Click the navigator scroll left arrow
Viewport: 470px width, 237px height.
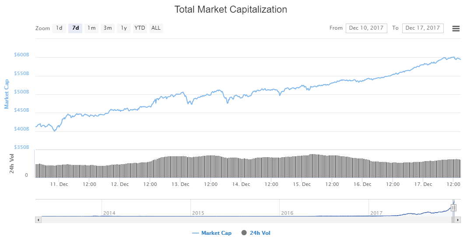click(x=38, y=220)
